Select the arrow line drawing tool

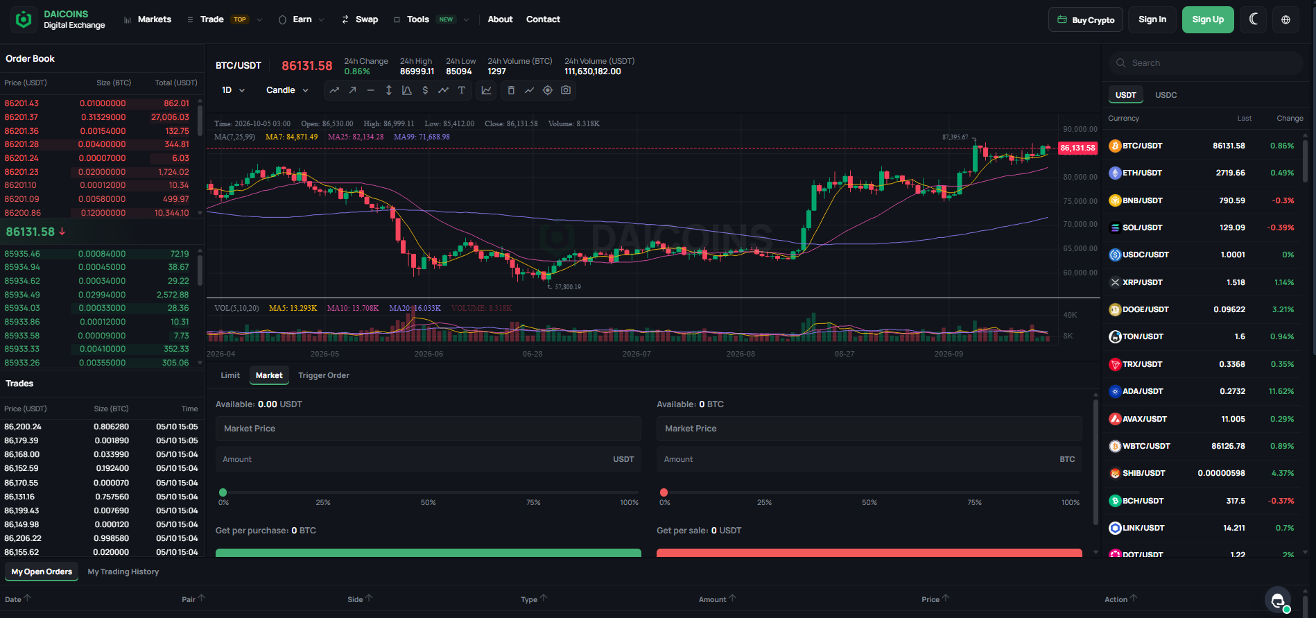[x=352, y=90]
